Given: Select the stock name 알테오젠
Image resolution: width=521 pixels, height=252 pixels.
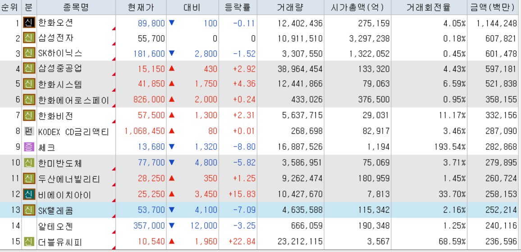Looking at the screenshot, I should tap(55, 226).
